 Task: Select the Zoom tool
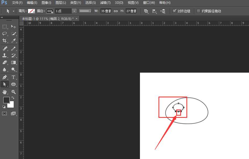(x=14, y=92)
